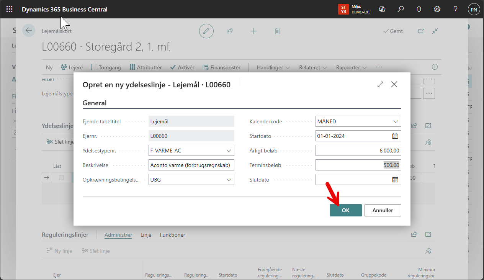484x280 pixels.
Task: Expand the Kalenderkode dropdown
Action: tap(396, 121)
